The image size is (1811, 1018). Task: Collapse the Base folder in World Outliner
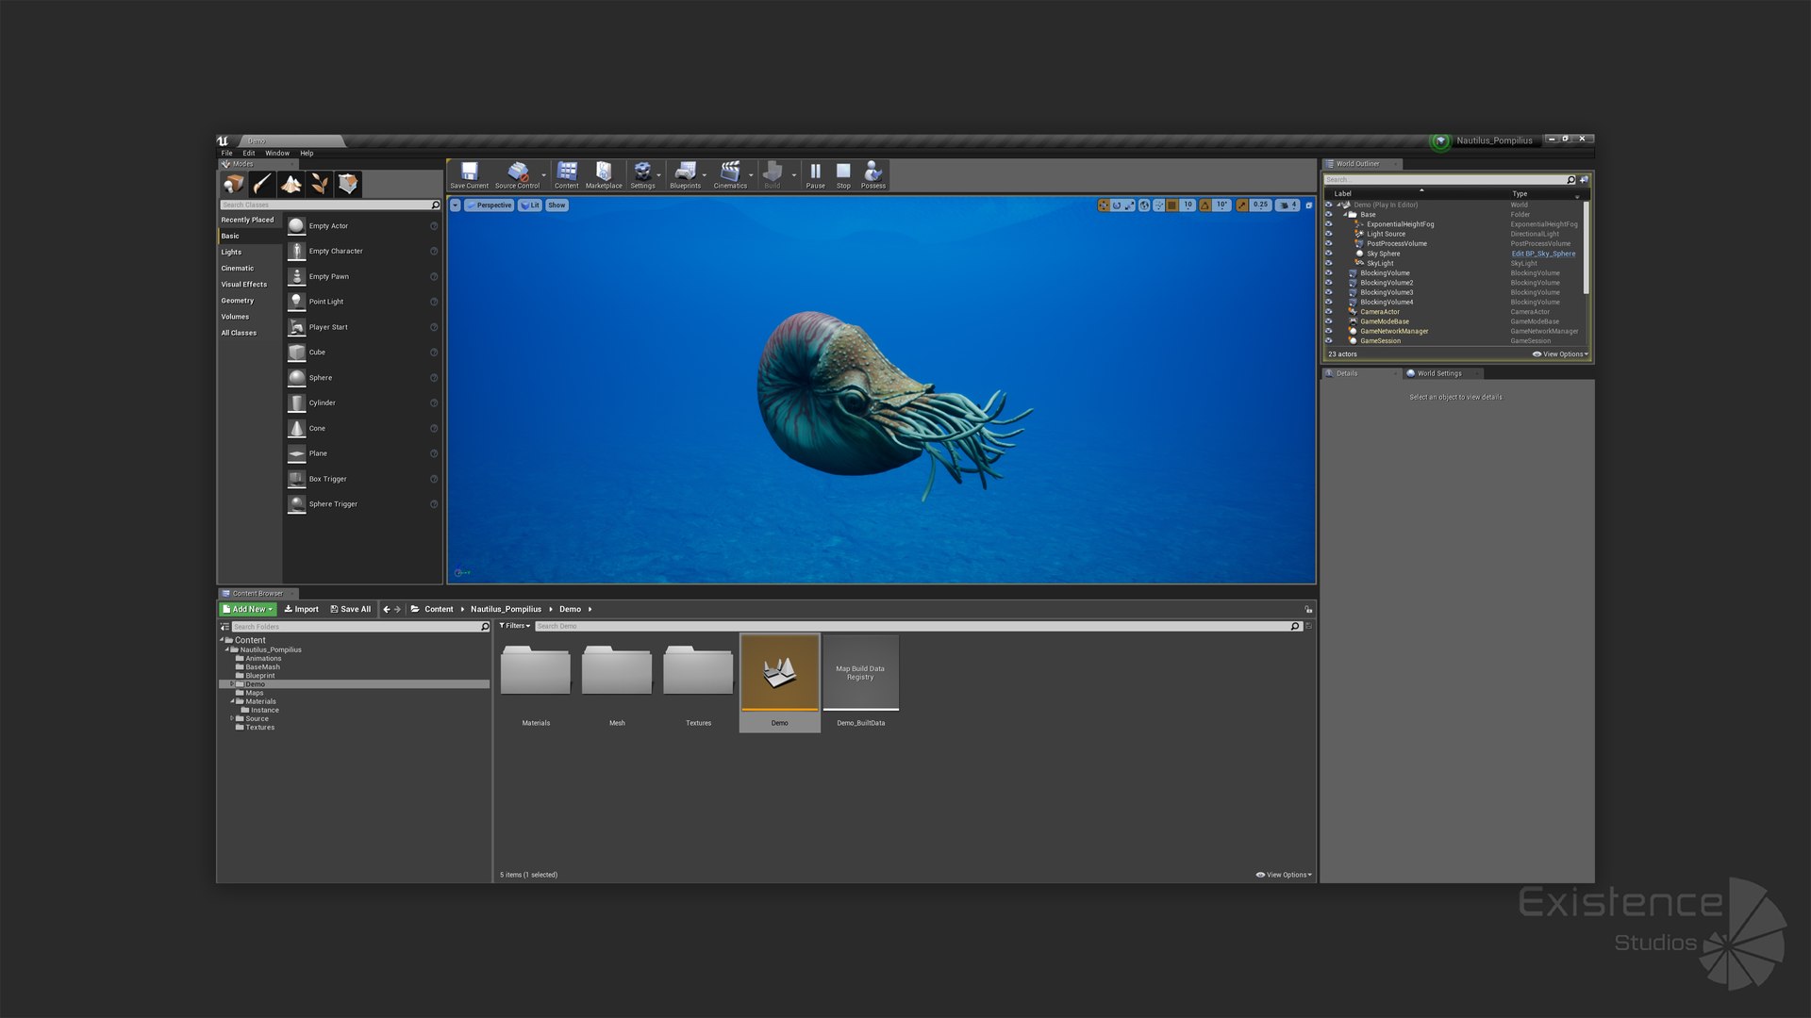coord(1345,215)
